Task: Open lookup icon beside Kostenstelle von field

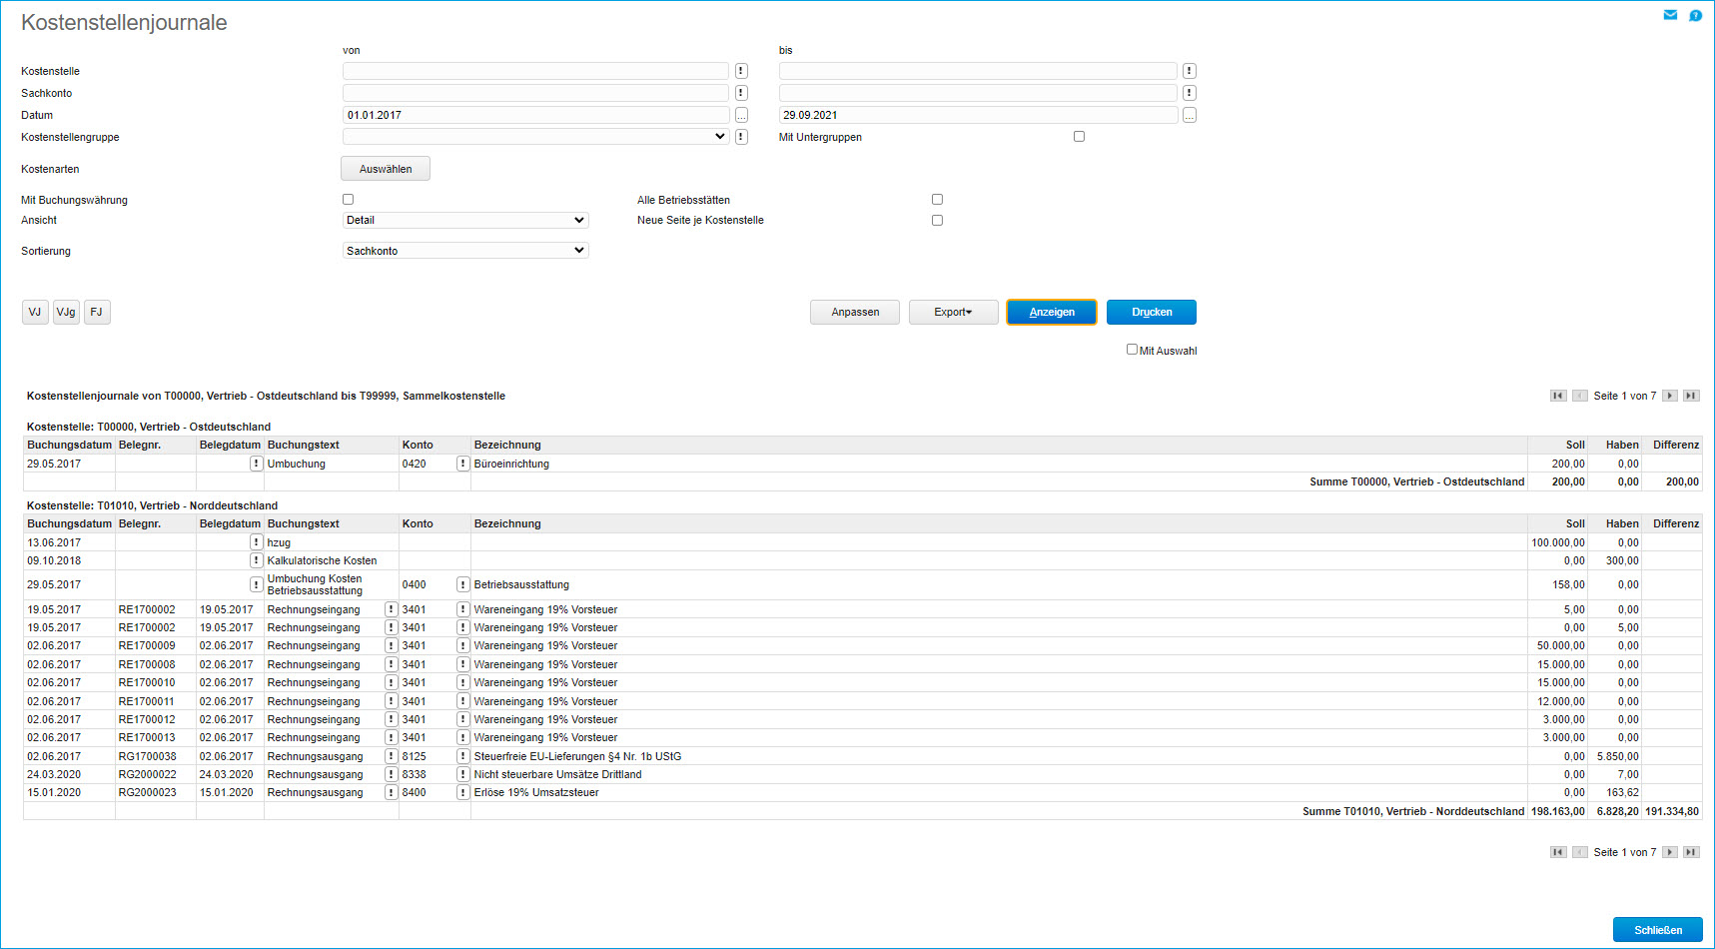Action: click(x=741, y=71)
